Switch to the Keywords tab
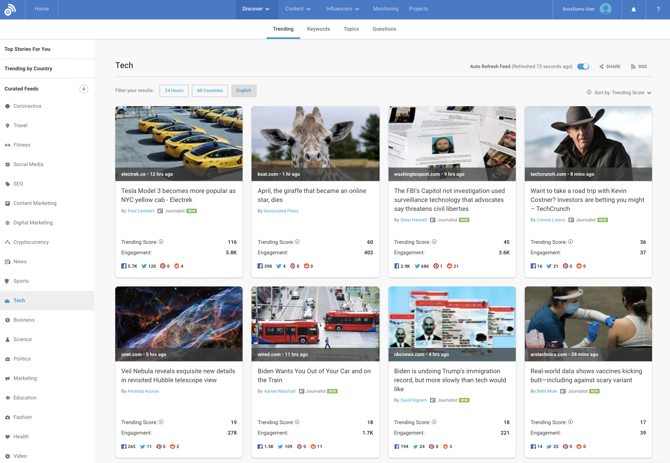 pyautogui.click(x=318, y=29)
